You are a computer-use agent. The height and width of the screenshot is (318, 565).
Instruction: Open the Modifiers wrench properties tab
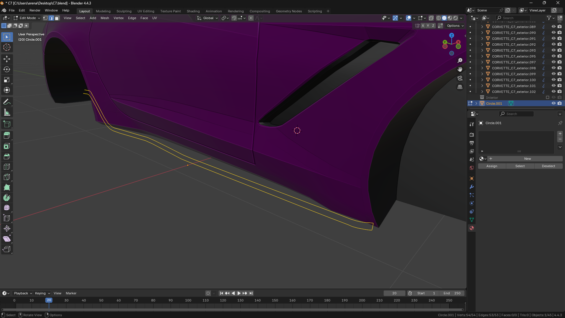pos(472,187)
